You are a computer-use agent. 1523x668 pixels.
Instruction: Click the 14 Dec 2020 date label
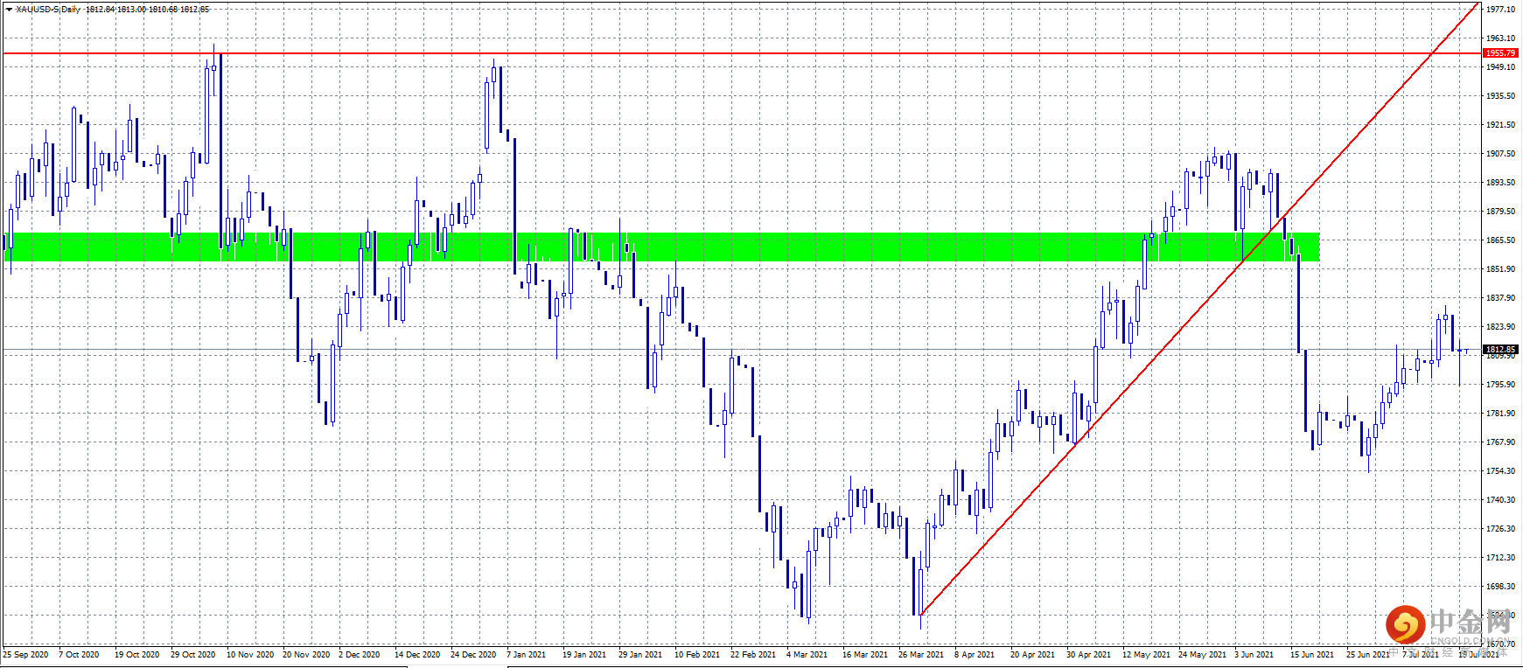[417, 655]
